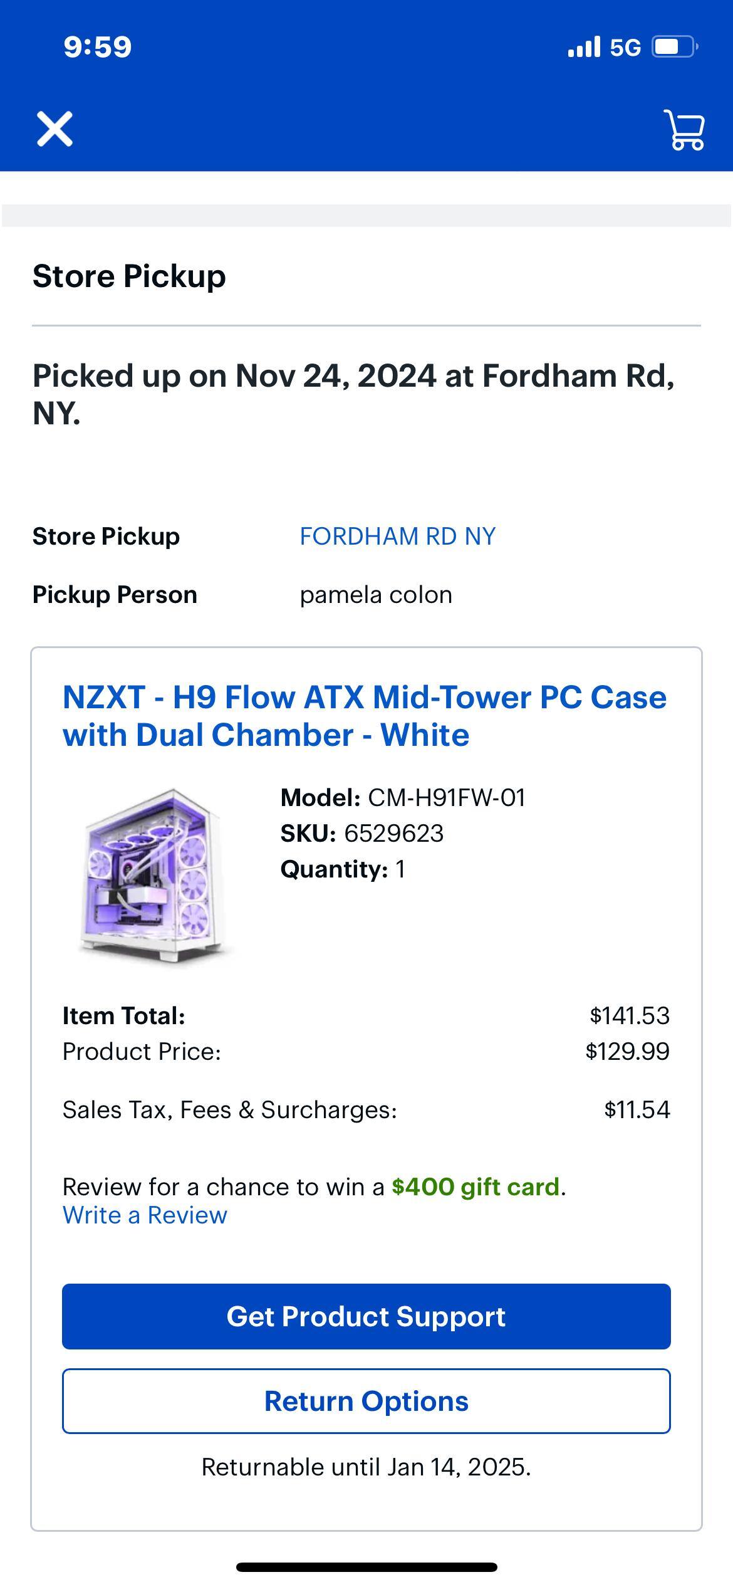The width and height of the screenshot is (733, 1587).
Task: Close the order details using the X icon
Action: pyautogui.click(x=55, y=129)
